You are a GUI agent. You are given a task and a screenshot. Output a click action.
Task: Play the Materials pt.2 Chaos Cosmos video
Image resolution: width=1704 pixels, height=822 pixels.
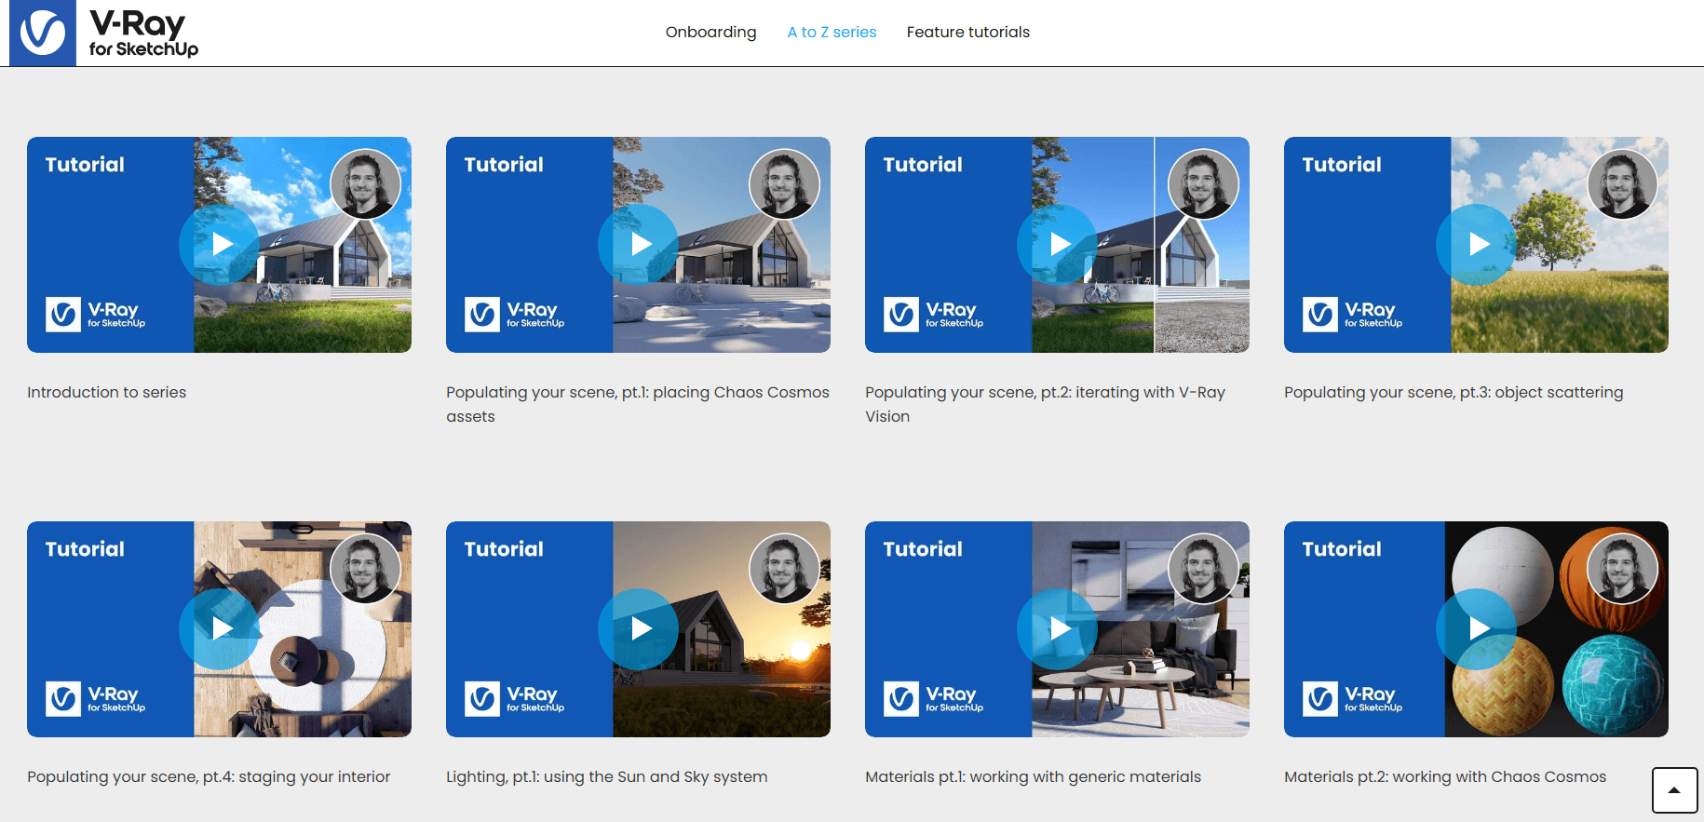click(x=1477, y=629)
